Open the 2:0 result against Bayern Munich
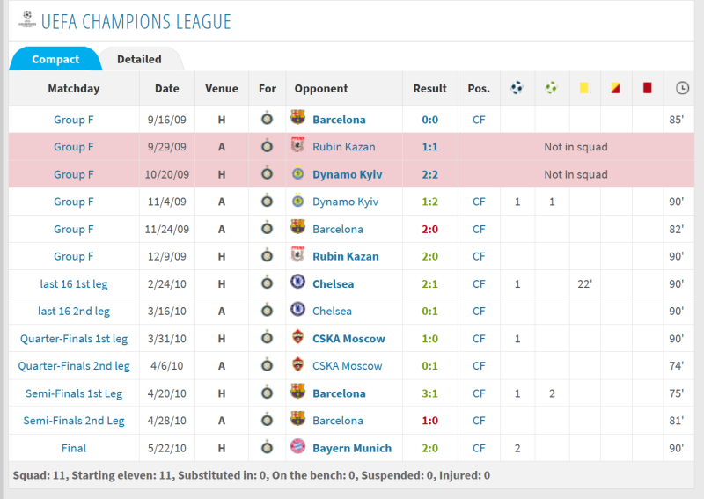The width and height of the screenshot is (704, 499). pyautogui.click(x=429, y=448)
